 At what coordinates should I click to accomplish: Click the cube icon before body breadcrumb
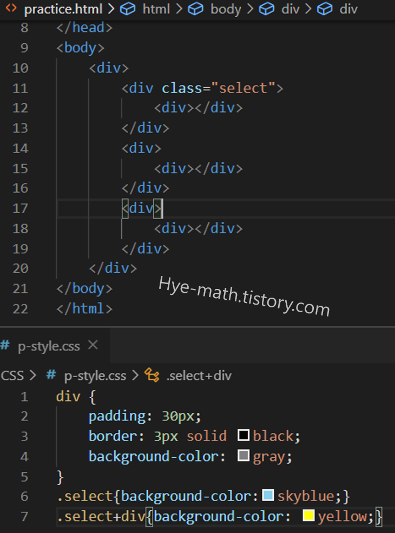[196, 9]
